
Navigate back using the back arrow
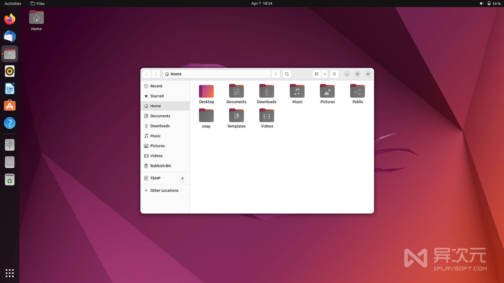tap(146, 74)
